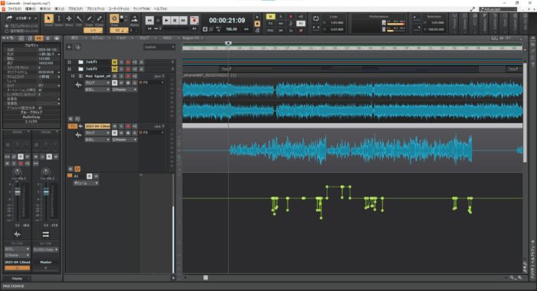Click the transport Rewind button
537x291 pixels.
(150, 21)
